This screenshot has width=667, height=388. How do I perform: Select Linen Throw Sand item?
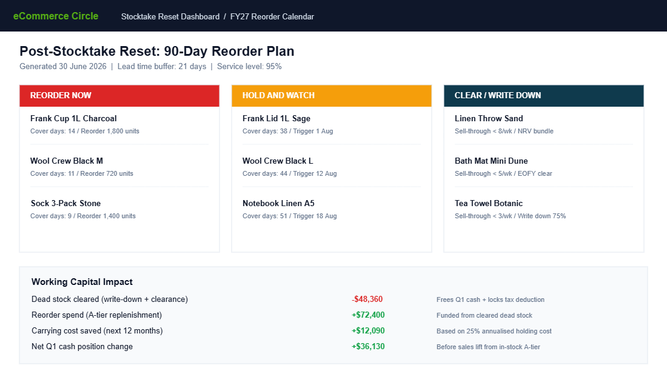[489, 119]
